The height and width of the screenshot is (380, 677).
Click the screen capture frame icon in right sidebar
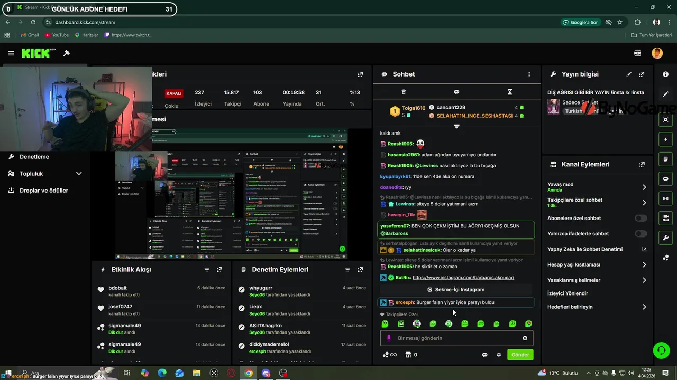pyautogui.click(x=665, y=120)
